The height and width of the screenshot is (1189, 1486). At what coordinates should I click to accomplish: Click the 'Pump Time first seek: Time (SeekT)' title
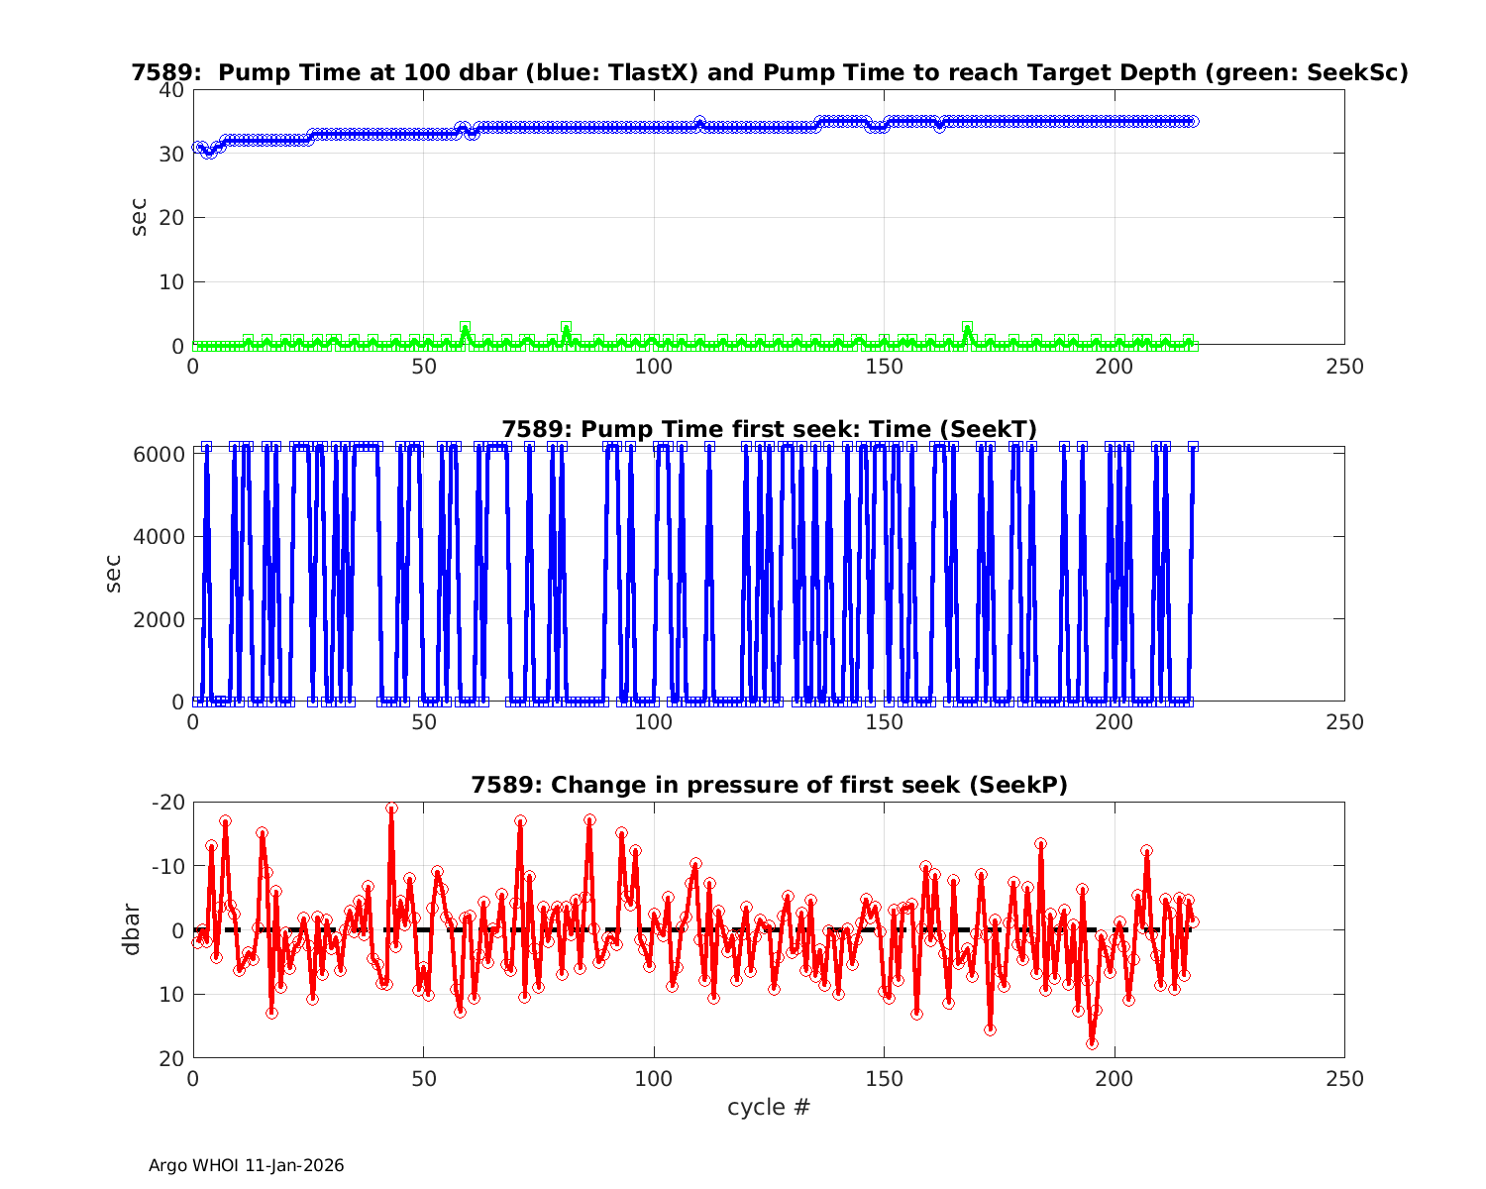769,429
